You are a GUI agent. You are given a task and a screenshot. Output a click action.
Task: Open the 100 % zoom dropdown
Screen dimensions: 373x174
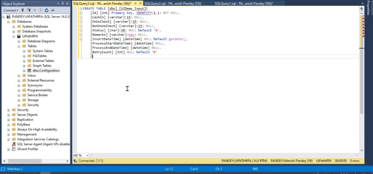coord(87,155)
